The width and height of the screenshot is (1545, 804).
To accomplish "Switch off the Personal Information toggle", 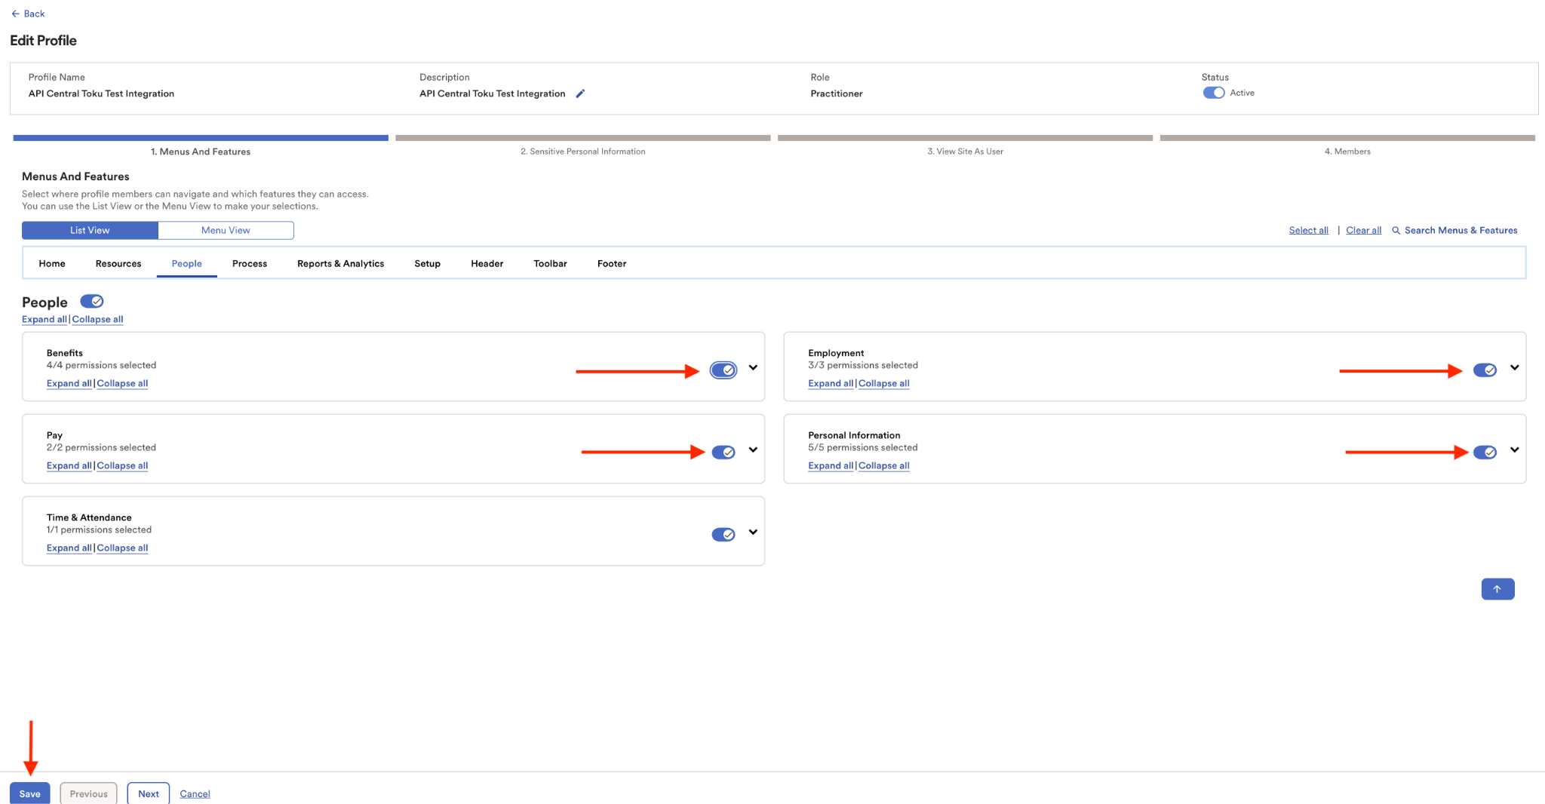I will [x=1485, y=453].
